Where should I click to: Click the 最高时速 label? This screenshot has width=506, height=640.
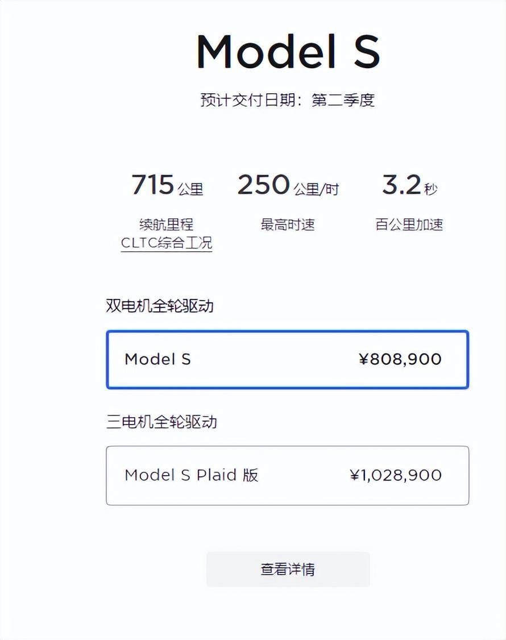pos(288,225)
